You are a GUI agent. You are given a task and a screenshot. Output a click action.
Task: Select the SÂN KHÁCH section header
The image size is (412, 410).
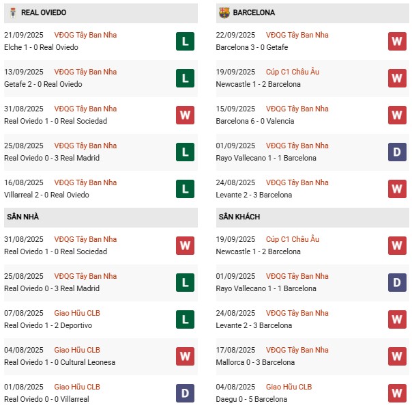click(x=312, y=217)
